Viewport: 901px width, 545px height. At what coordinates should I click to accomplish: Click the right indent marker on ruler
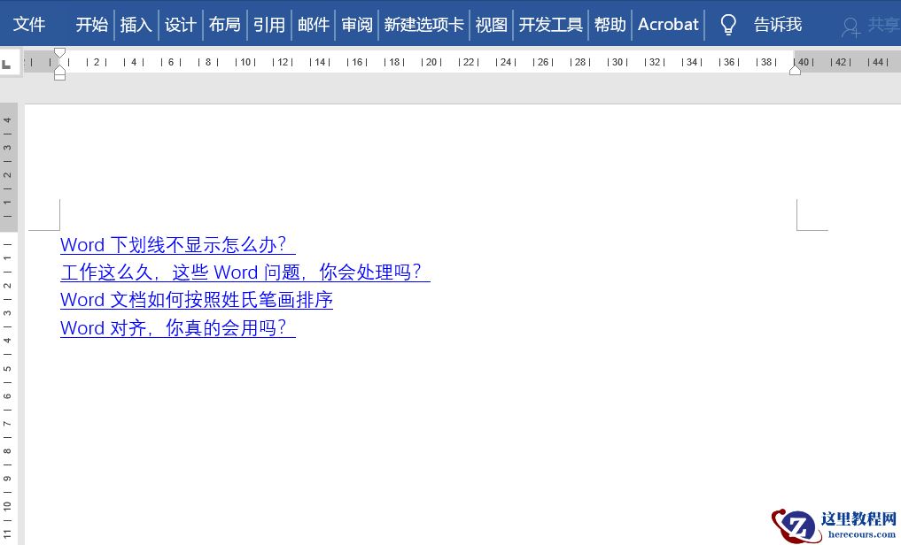tap(796, 70)
